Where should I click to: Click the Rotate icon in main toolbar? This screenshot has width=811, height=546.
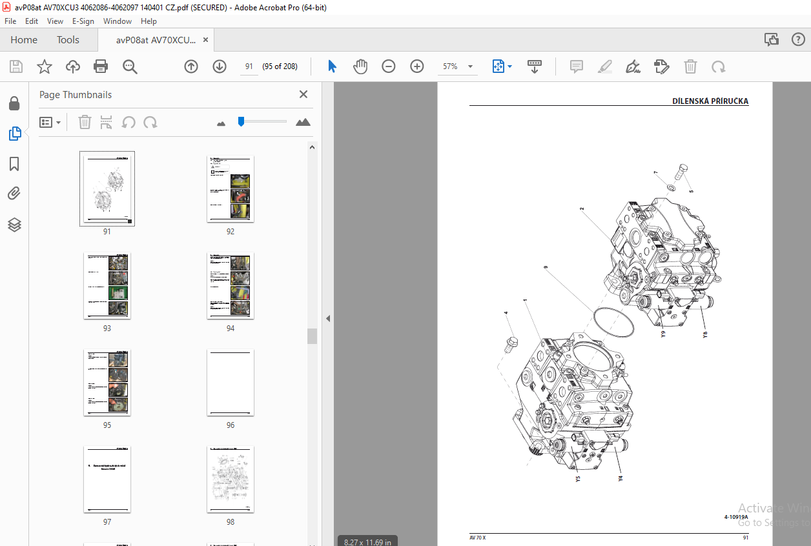click(x=718, y=66)
